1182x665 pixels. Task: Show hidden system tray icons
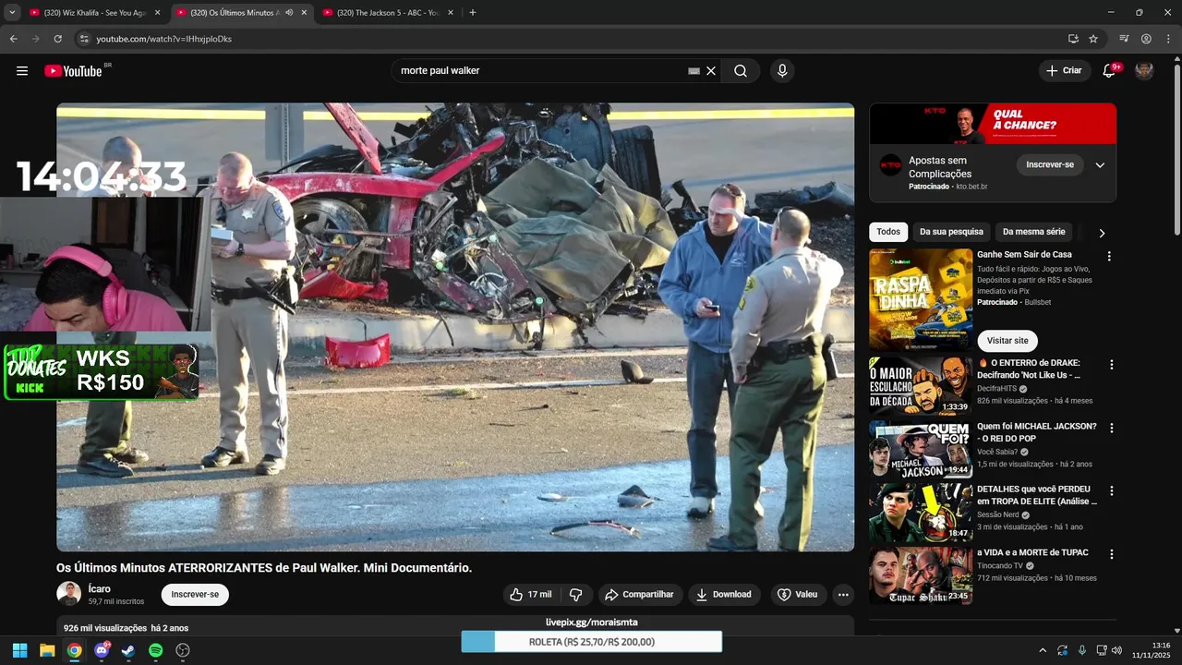1043,650
